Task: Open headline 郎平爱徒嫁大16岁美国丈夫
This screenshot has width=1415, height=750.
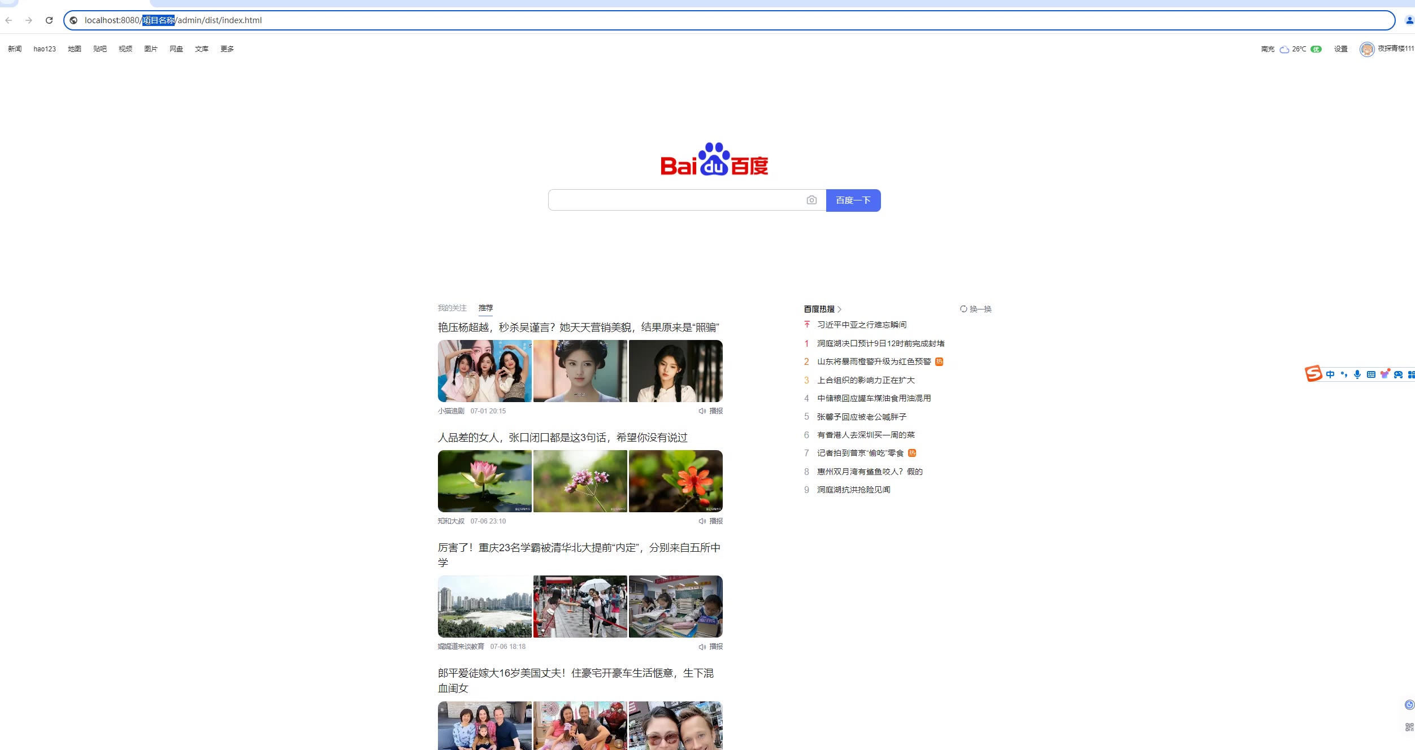Action: coord(576,681)
